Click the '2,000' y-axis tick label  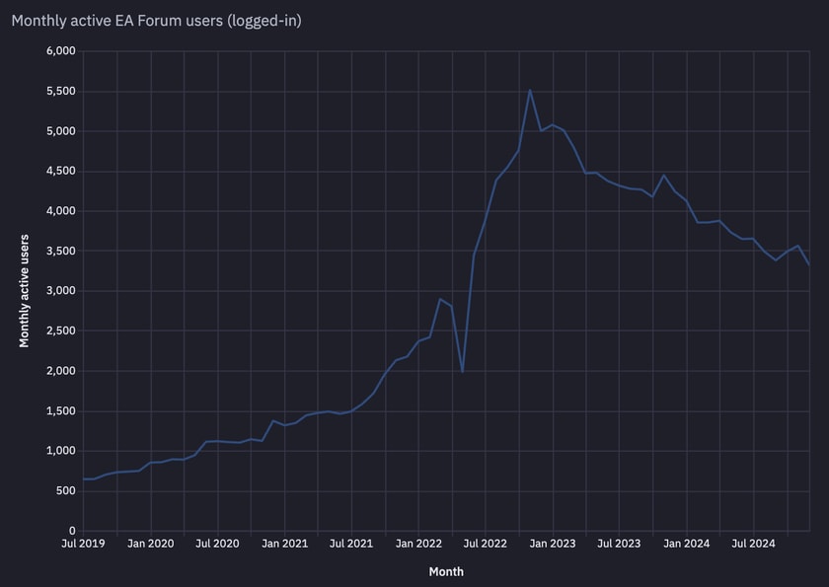click(x=61, y=371)
